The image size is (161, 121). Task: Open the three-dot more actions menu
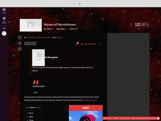[100, 44]
